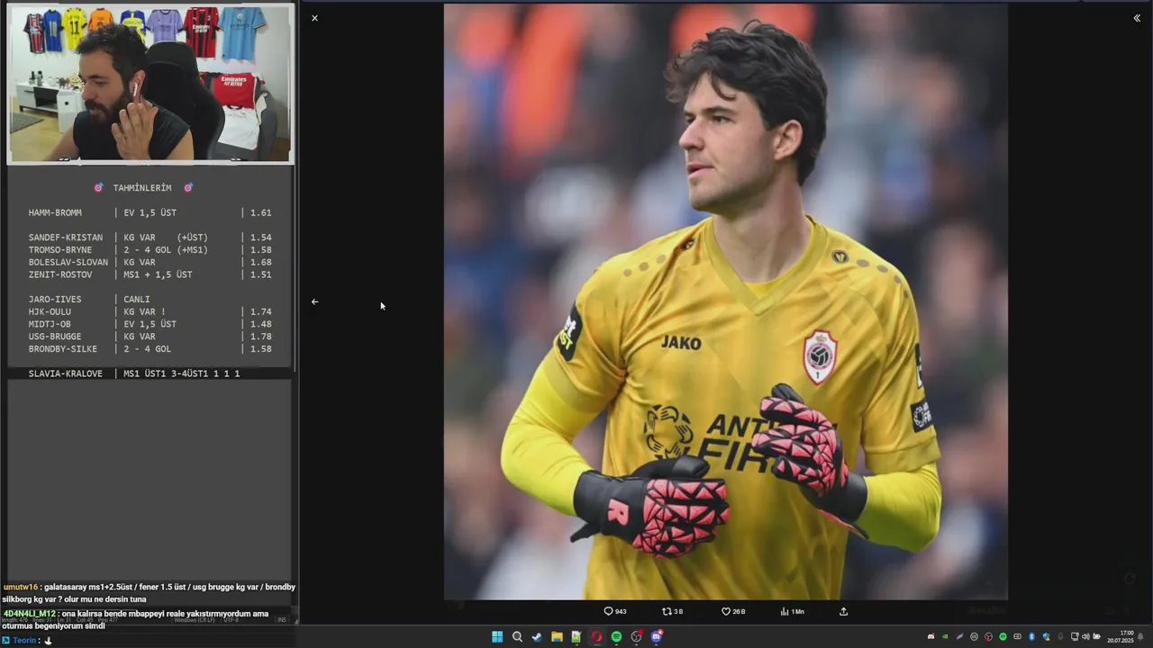Click Discord tray icon
Image resolution: width=1153 pixels, height=648 pixels.
(x=931, y=637)
